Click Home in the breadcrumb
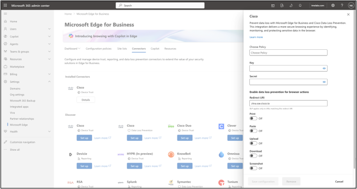 [x=68, y=14]
